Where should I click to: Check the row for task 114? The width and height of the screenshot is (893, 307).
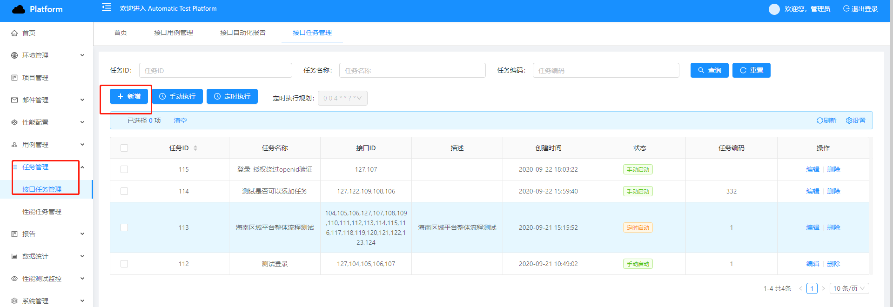pos(124,191)
